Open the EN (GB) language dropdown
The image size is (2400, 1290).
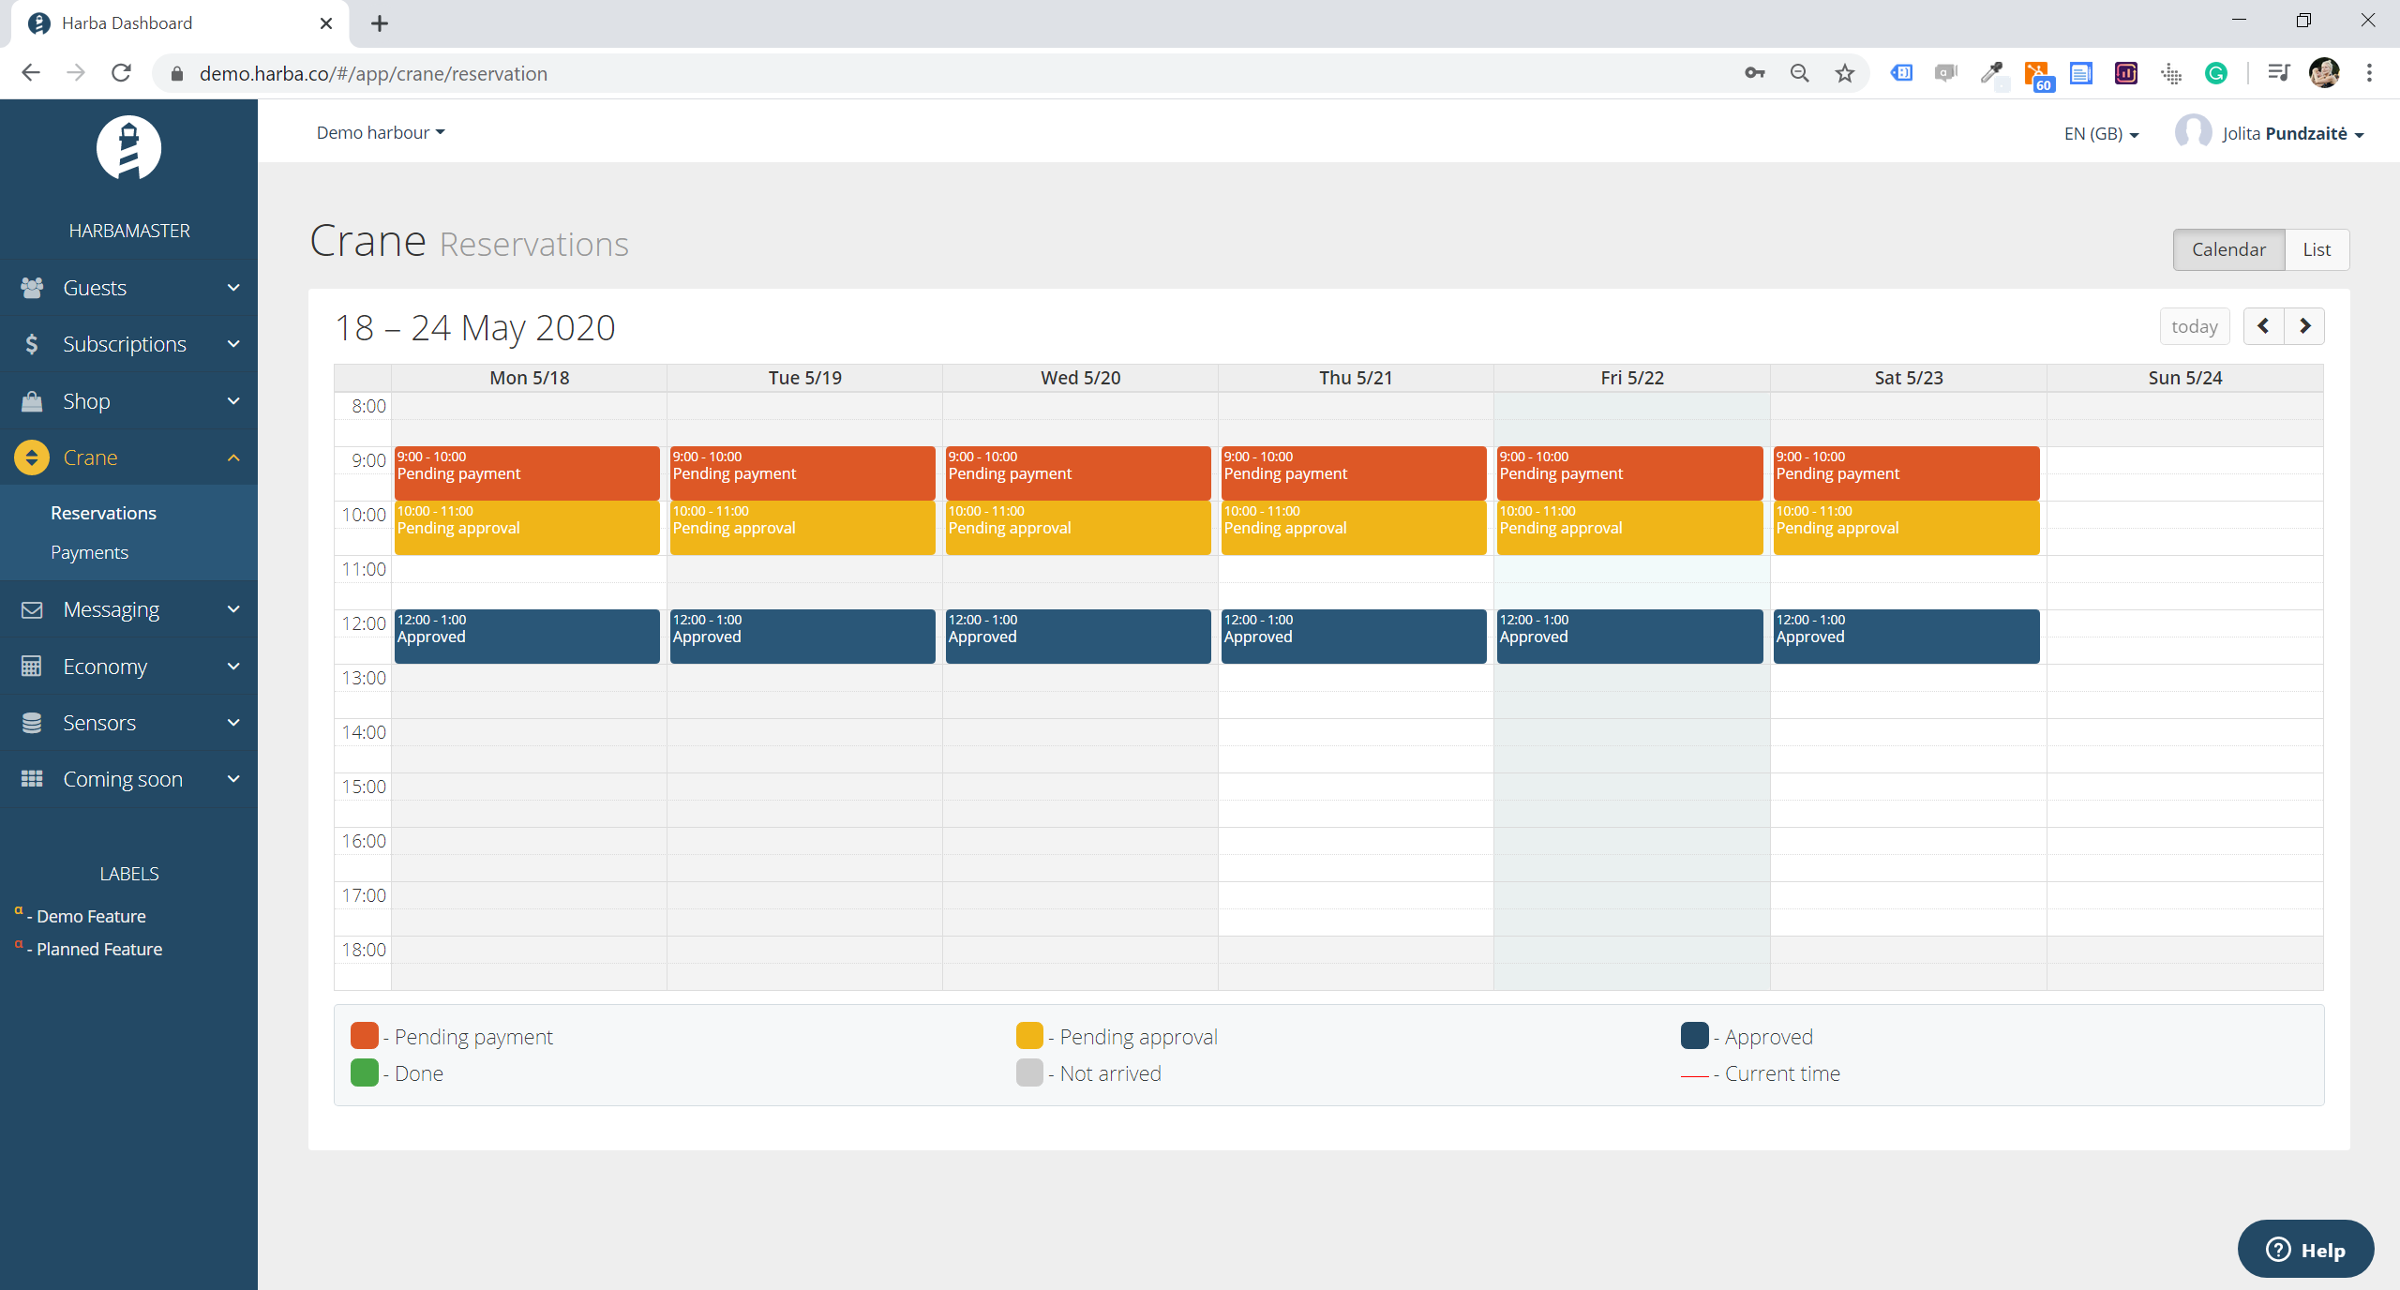pos(2100,134)
